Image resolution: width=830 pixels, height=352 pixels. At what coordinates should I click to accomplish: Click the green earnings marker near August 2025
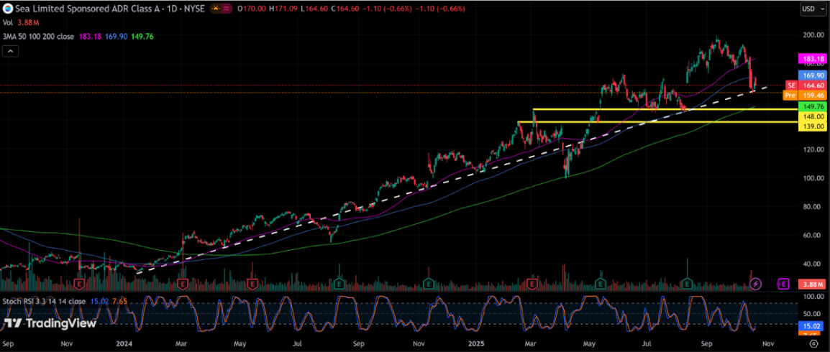point(688,284)
